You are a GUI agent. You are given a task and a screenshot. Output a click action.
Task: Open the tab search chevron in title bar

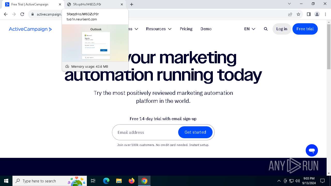point(289,4)
